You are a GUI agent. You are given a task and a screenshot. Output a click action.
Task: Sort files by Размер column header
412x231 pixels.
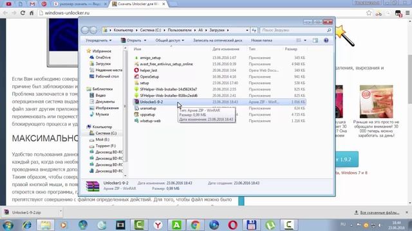click(x=291, y=49)
